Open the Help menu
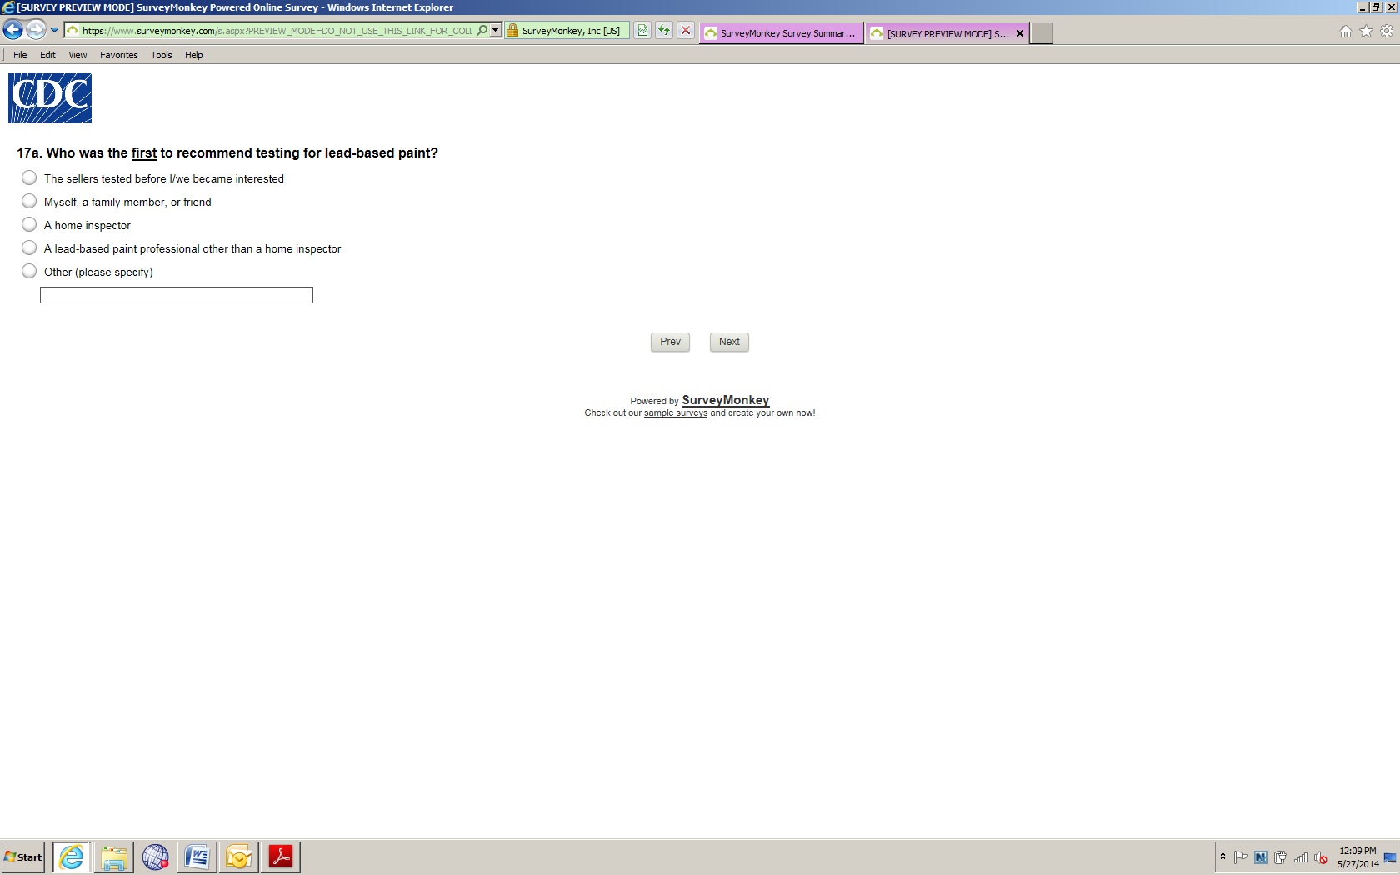1400x875 pixels. (194, 55)
